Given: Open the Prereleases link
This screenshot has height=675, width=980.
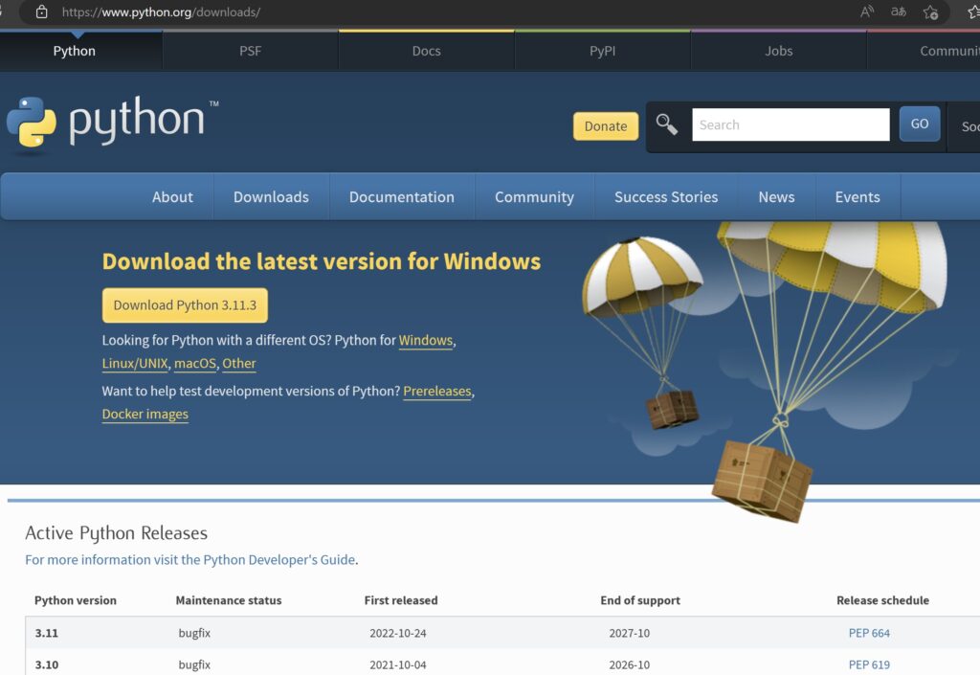Looking at the screenshot, I should (x=436, y=391).
